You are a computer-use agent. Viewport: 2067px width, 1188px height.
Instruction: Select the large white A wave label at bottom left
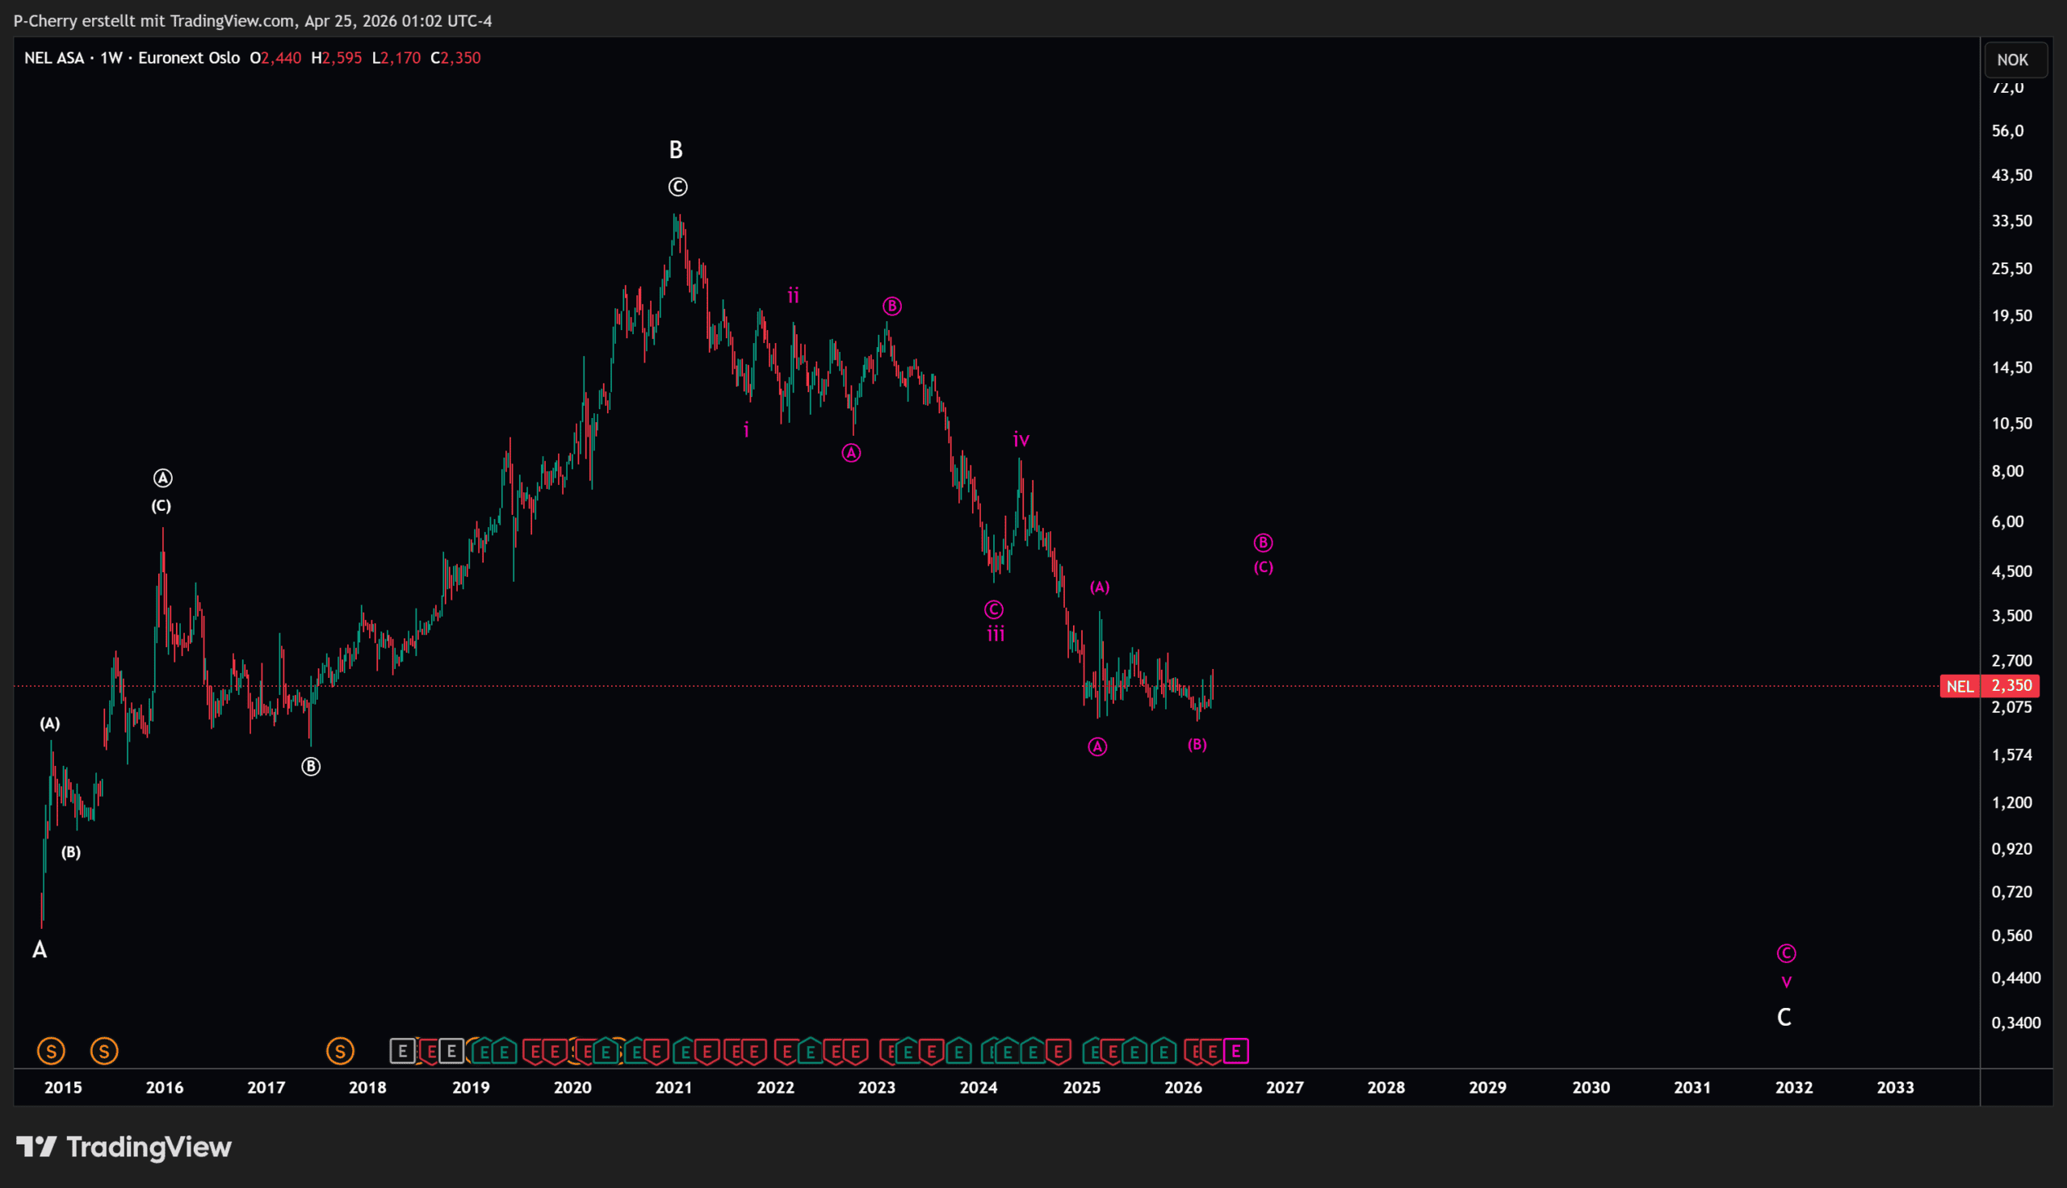pyautogui.click(x=40, y=950)
